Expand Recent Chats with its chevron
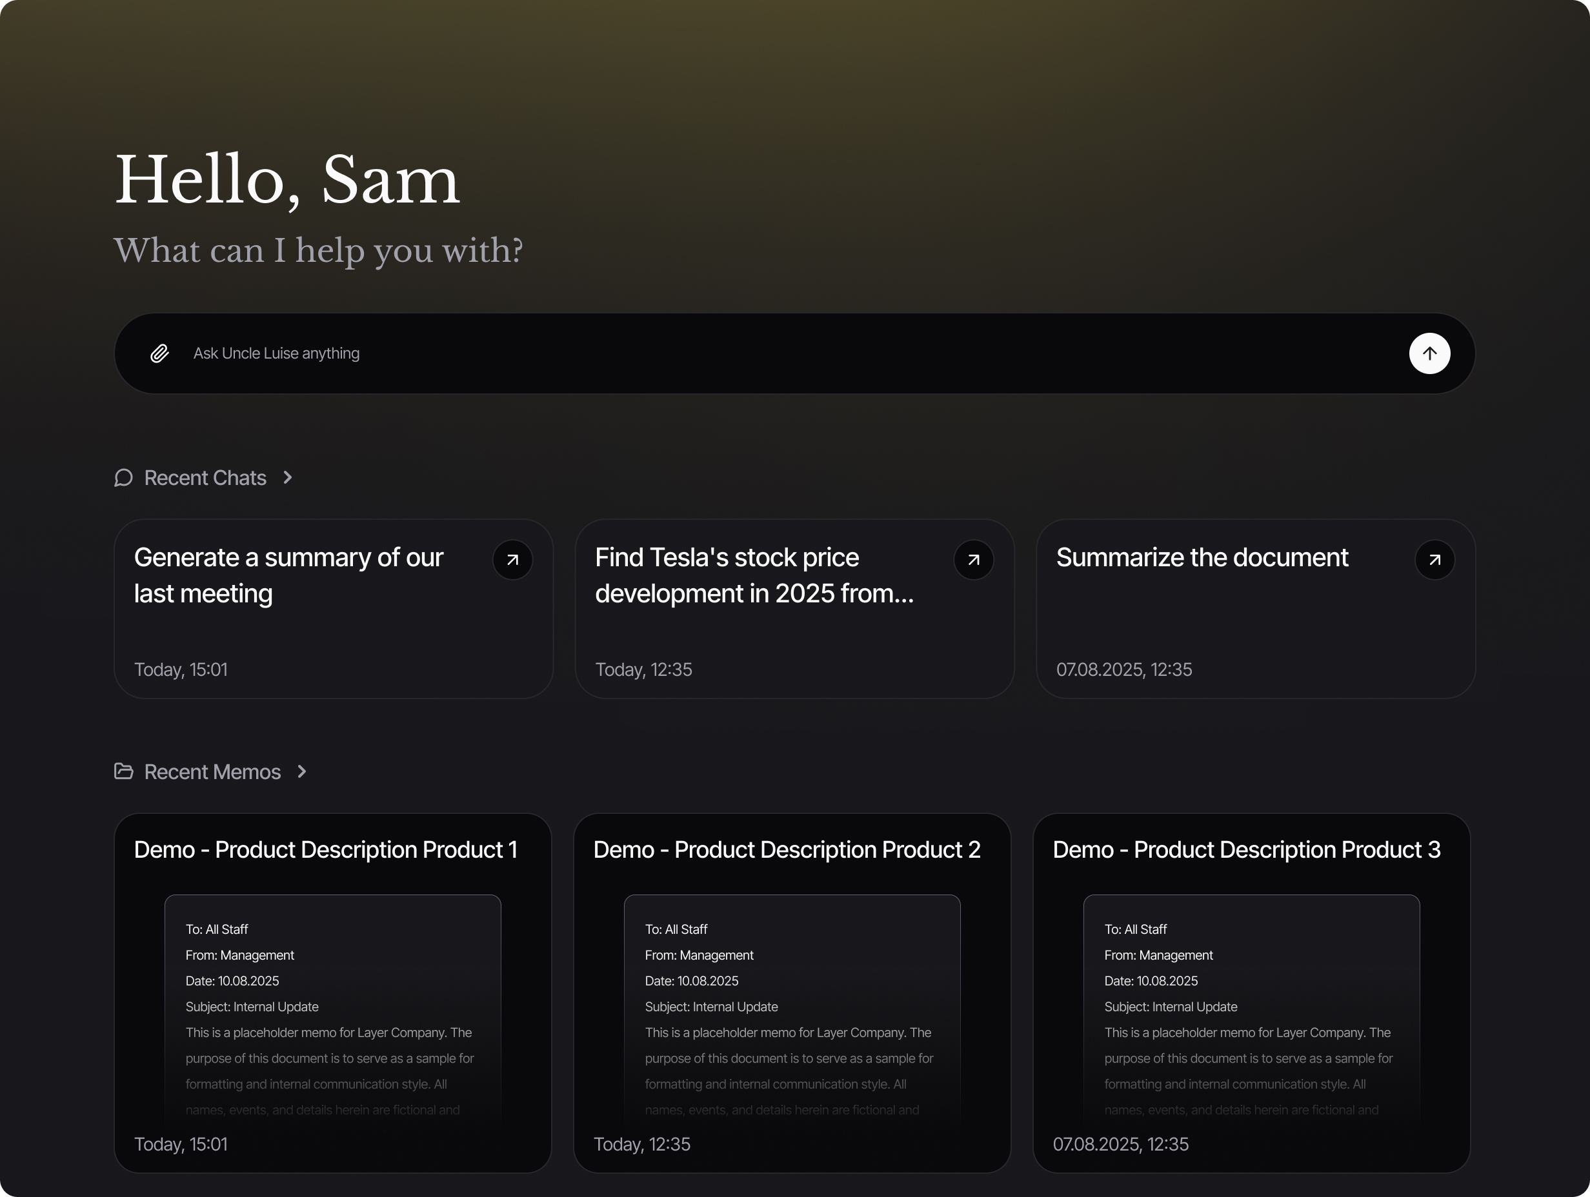The height and width of the screenshot is (1197, 1590). pos(288,478)
